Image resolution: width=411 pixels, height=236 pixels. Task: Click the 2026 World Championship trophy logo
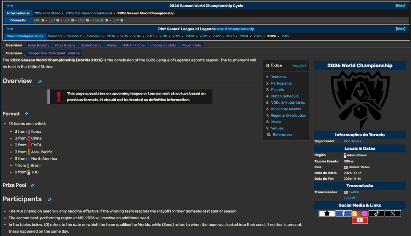pos(360,100)
